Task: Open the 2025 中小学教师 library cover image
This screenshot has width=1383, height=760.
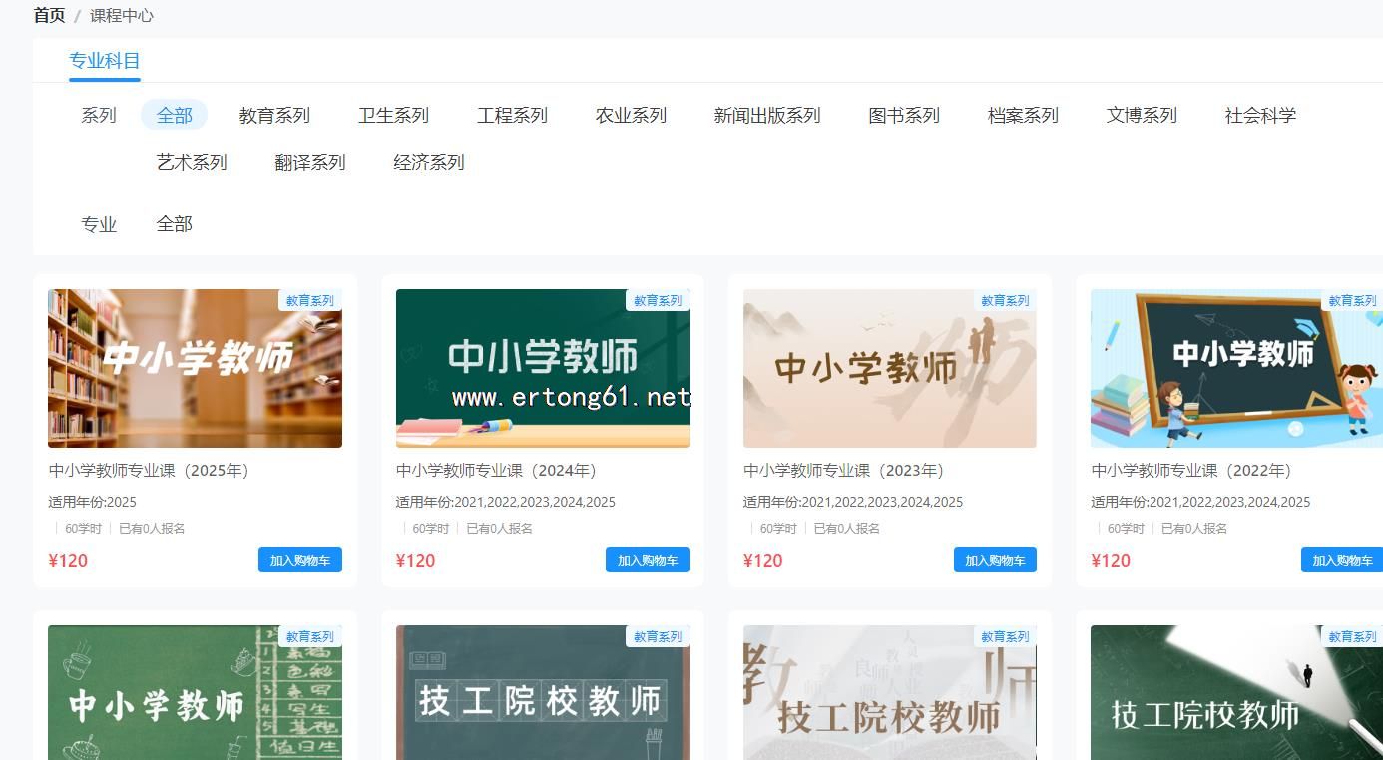Action: (x=195, y=368)
